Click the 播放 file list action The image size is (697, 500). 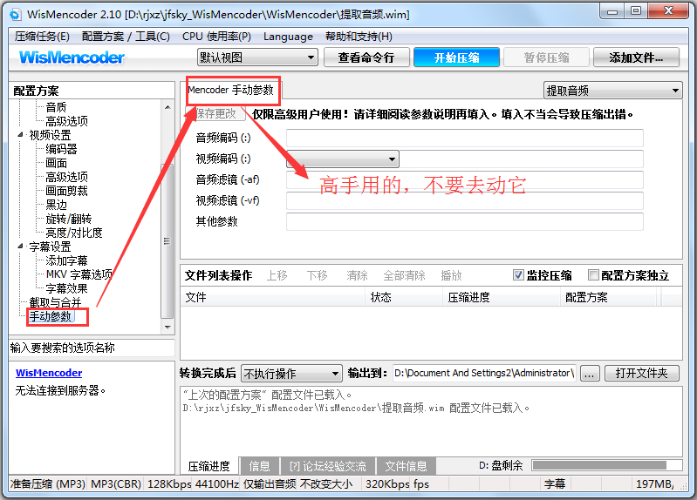pyautogui.click(x=451, y=275)
